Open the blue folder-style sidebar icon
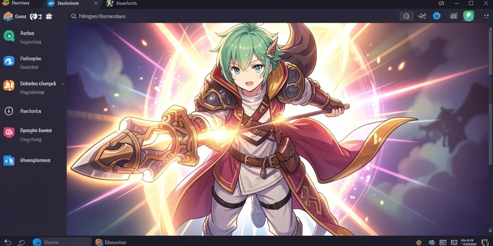This screenshot has height=246, width=493. click(x=9, y=160)
